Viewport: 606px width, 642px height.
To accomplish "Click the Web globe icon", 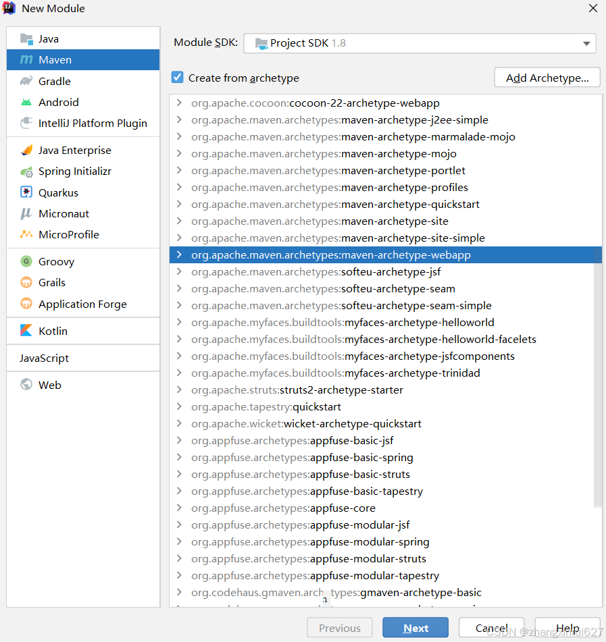I will point(26,385).
